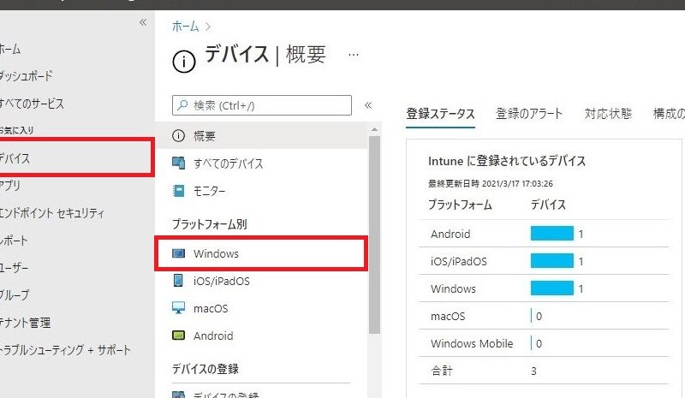The height and width of the screenshot is (398, 685).
Task: Select the 登録ステータス tab
Action: point(440,114)
